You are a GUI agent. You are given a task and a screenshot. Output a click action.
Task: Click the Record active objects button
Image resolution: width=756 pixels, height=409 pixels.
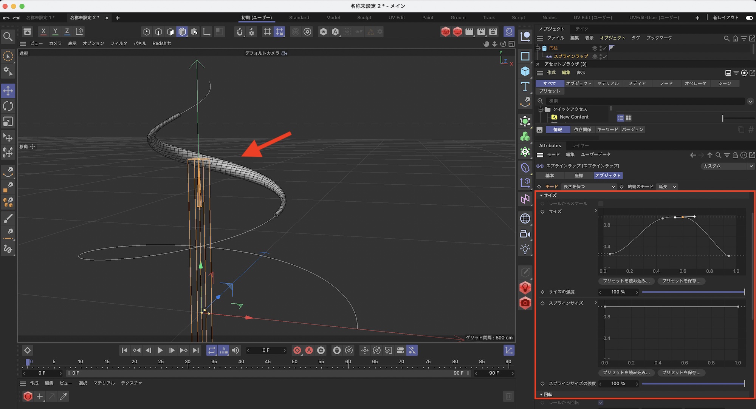[x=297, y=350]
